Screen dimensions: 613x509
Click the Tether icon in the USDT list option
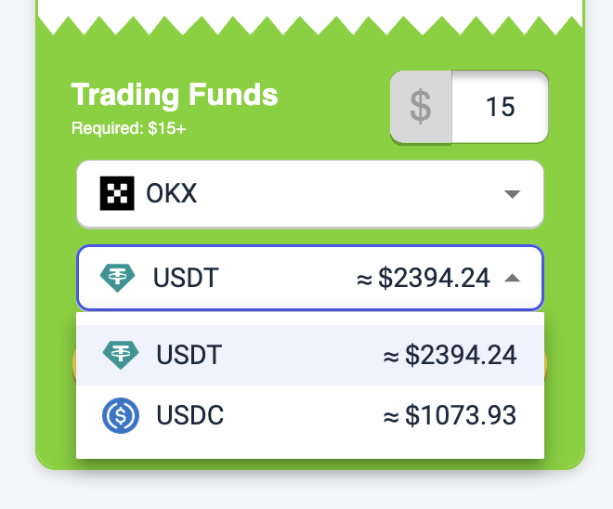pyautogui.click(x=121, y=355)
